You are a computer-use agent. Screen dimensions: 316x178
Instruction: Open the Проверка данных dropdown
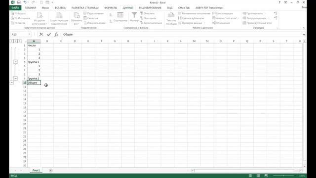[x=204, y=23]
